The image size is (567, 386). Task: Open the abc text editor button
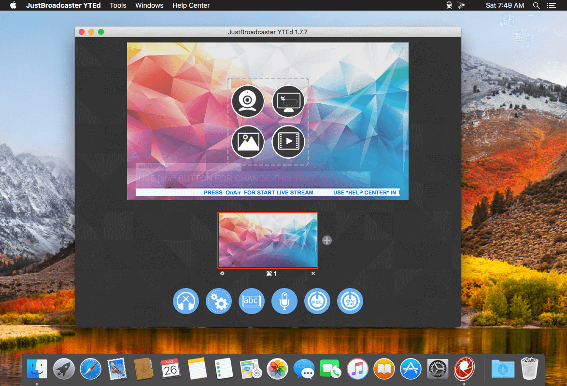click(251, 301)
